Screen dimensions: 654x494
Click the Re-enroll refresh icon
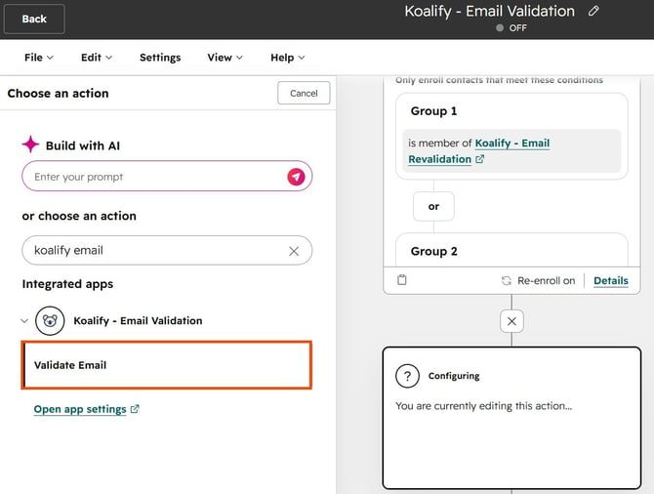(x=507, y=281)
